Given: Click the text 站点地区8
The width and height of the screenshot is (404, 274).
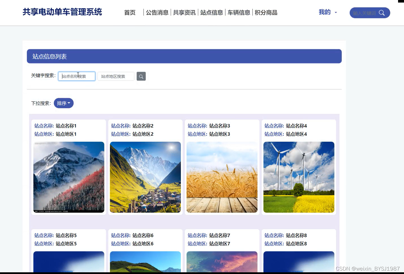Looking at the screenshot, I should pos(296,244).
